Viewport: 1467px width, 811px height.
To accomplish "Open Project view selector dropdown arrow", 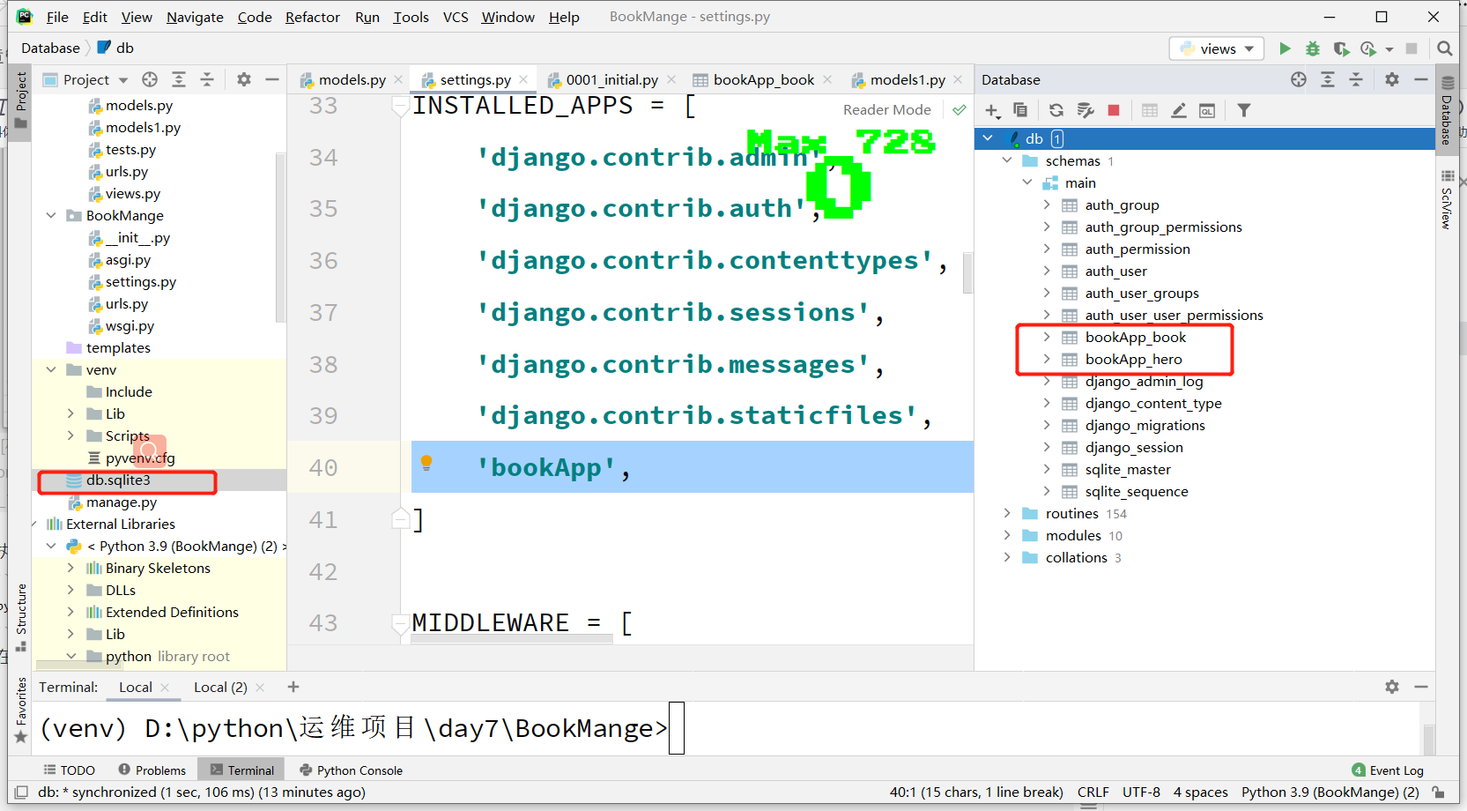I will point(123,80).
